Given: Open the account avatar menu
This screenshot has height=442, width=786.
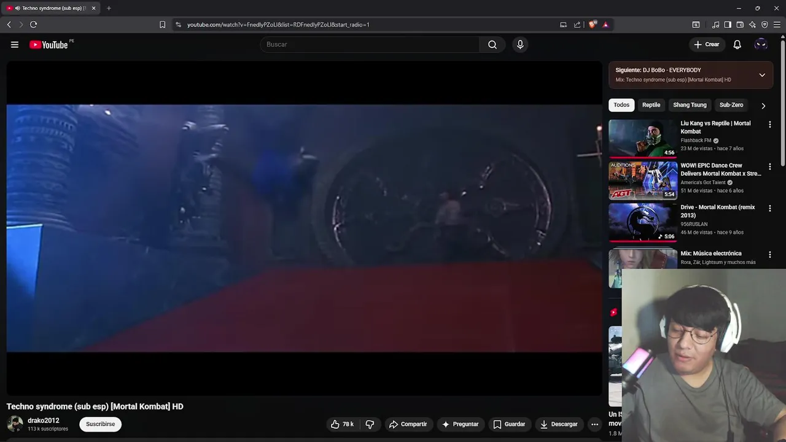Looking at the screenshot, I should pos(761,44).
